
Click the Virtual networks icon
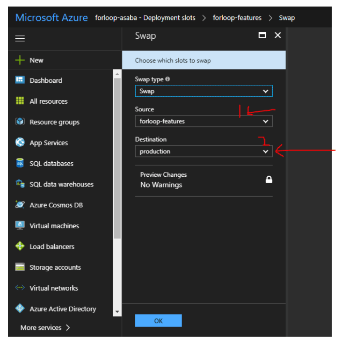pos(20,287)
